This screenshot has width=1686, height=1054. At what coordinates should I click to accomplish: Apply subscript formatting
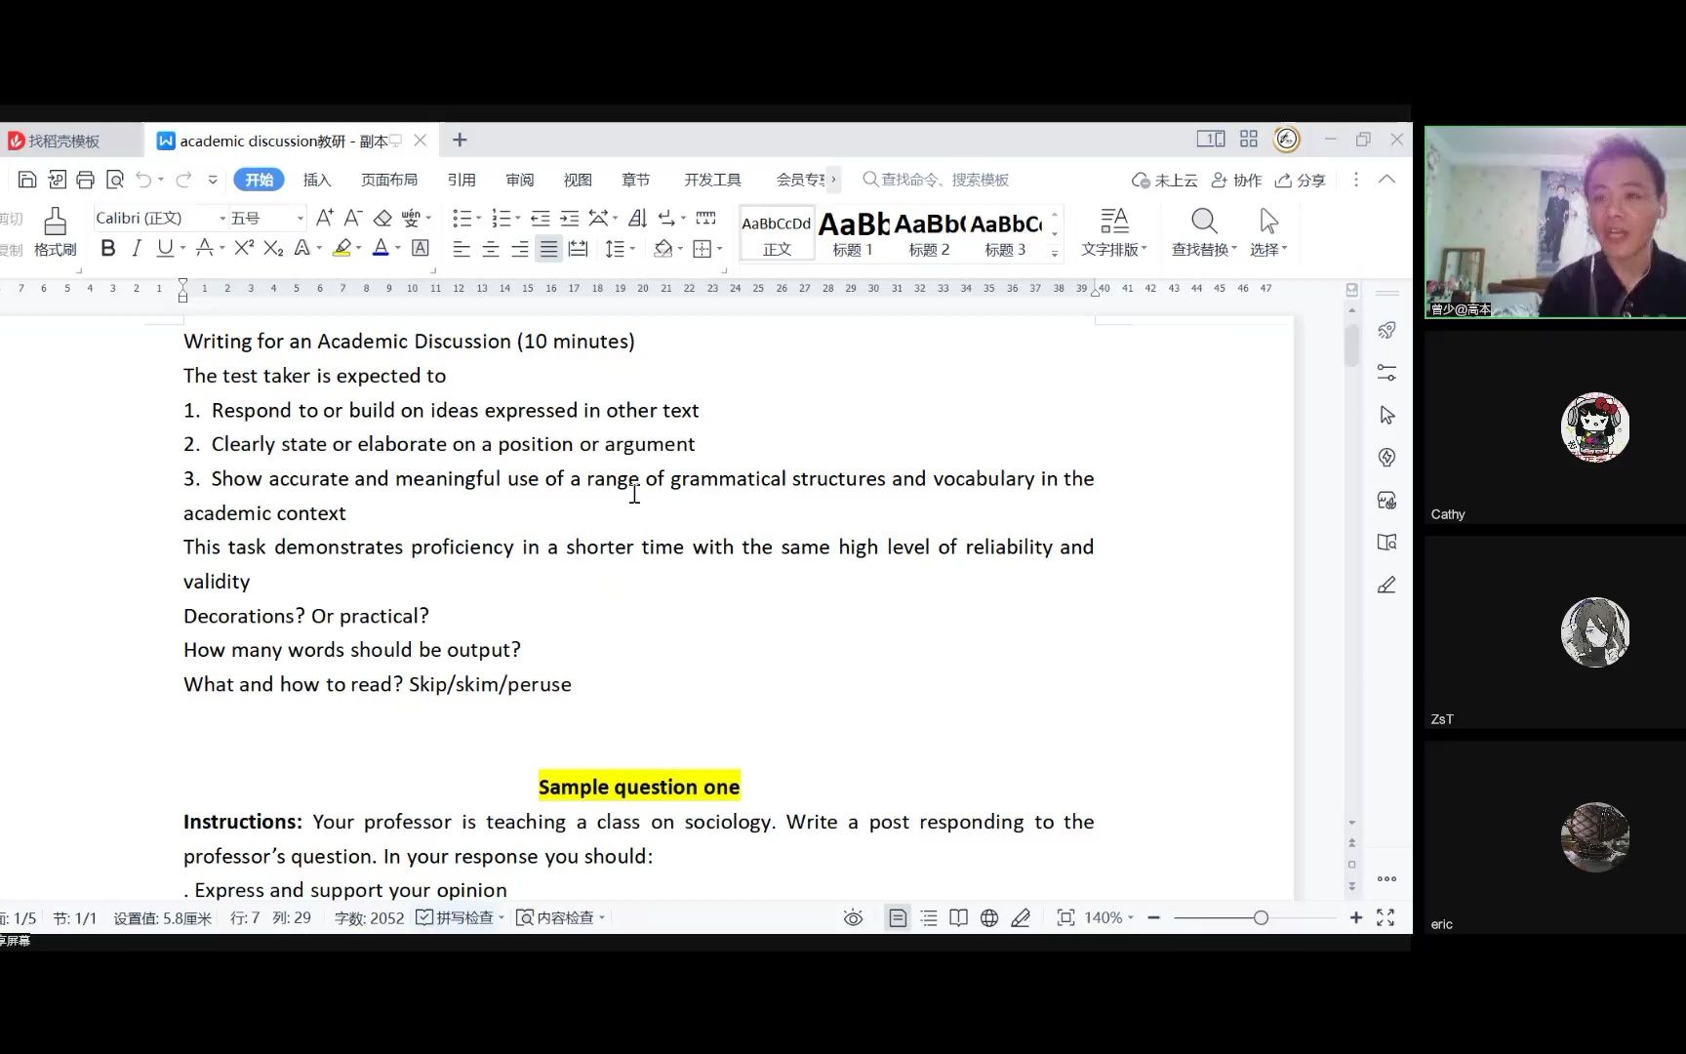274,249
